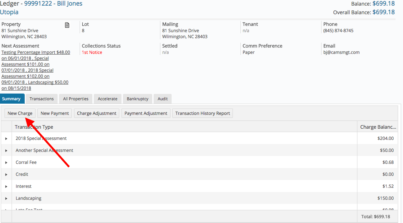Expand the 2018 Special Assessment row

[x=6, y=138]
